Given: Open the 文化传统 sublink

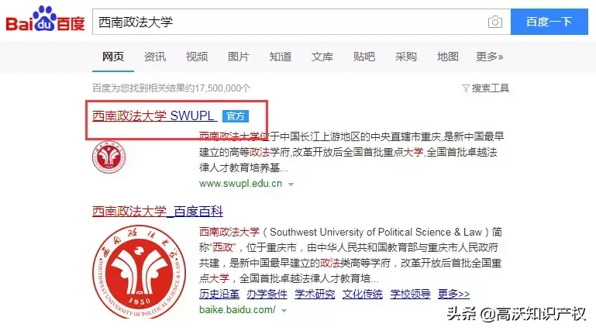Looking at the screenshot, I should (362, 294).
